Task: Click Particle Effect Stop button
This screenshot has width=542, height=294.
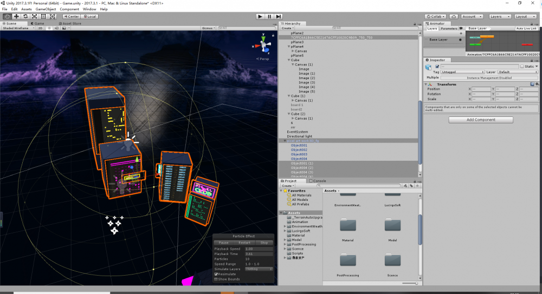Action: tap(264, 243)
